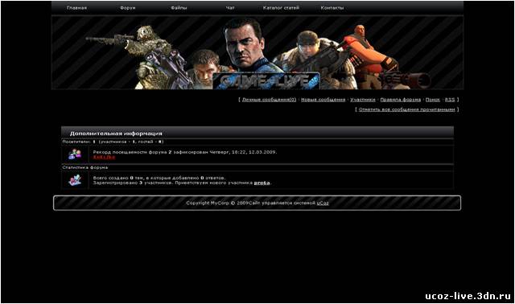515x304 pixels.
Task: Open the Участники members list
Action: point(363,100)
